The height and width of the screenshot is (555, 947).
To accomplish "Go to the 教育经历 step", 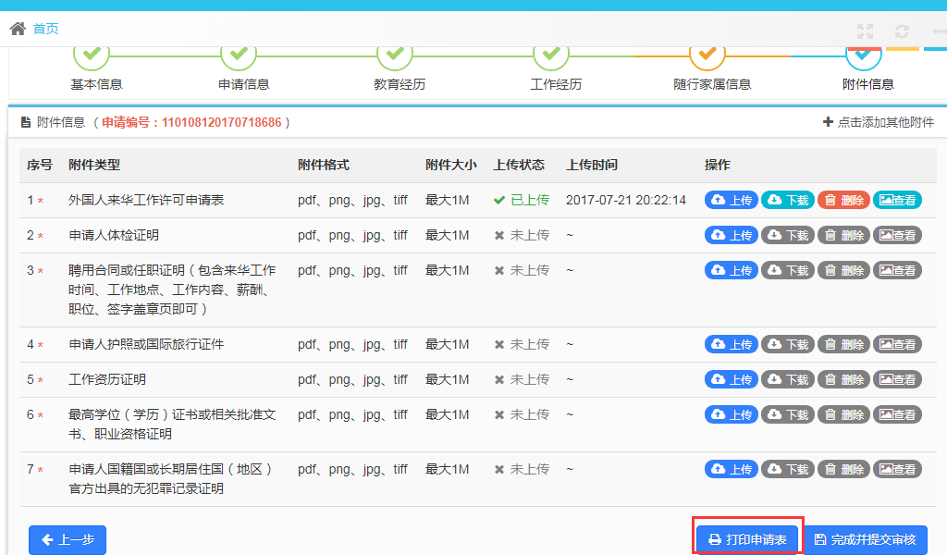I will tap(395, 55).
